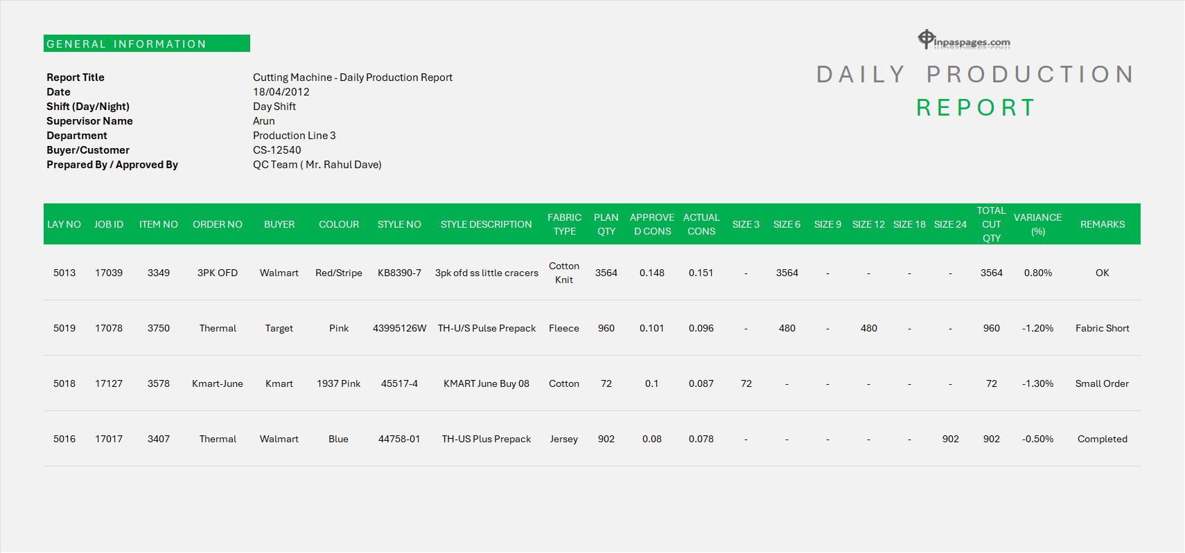Click the inpaspages.com website link
The image size is (1185, 553).
[x=972, y=43]
